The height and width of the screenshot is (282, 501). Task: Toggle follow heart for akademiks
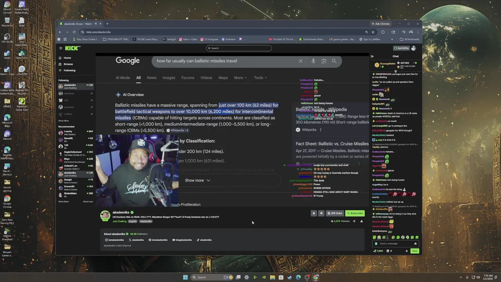(x=321, y=213)
